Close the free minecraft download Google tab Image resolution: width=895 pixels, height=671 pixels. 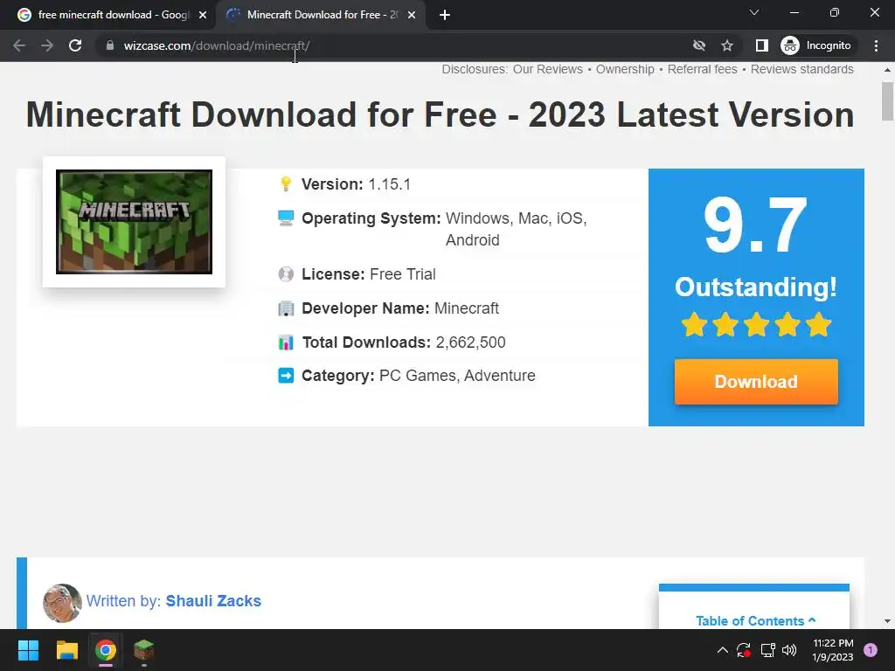(x=203, y=15)
